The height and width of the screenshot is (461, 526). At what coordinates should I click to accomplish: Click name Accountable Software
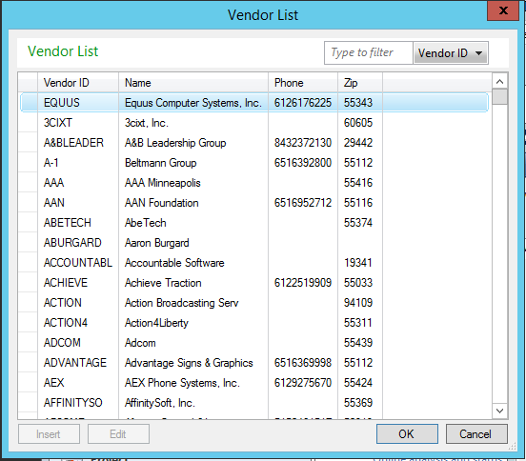pos(174,263)
